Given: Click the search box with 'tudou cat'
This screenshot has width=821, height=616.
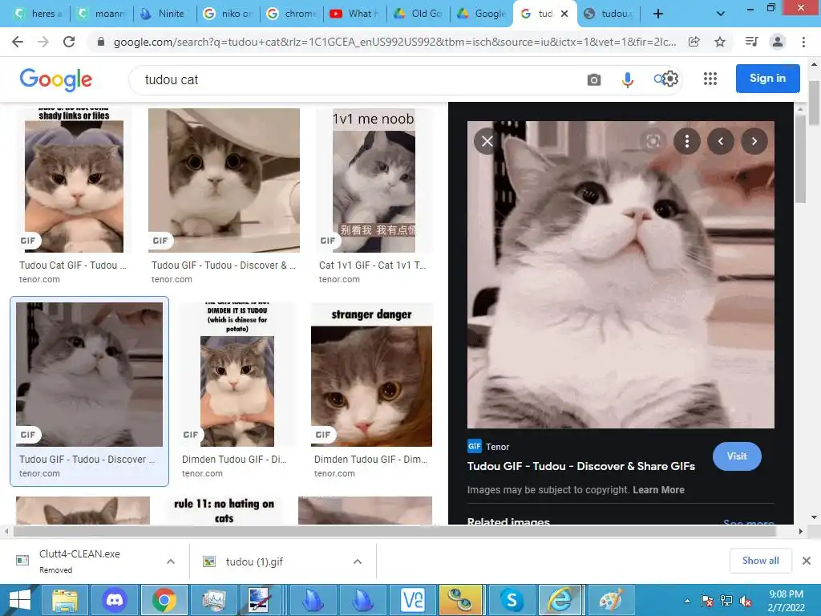Looking at the screenshot, I should tap(362, 79).
